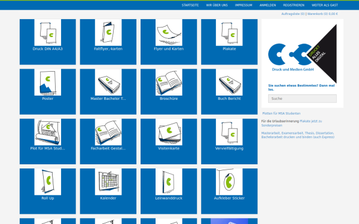Viewport: 359px width, 224px height.
Task: Open the Broschüre open-book icon
Action: coord(169,82)
